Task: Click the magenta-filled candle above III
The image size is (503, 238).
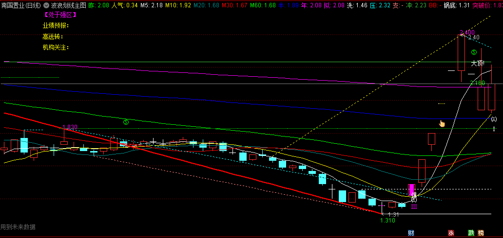Action: click(x=411, y=189)
